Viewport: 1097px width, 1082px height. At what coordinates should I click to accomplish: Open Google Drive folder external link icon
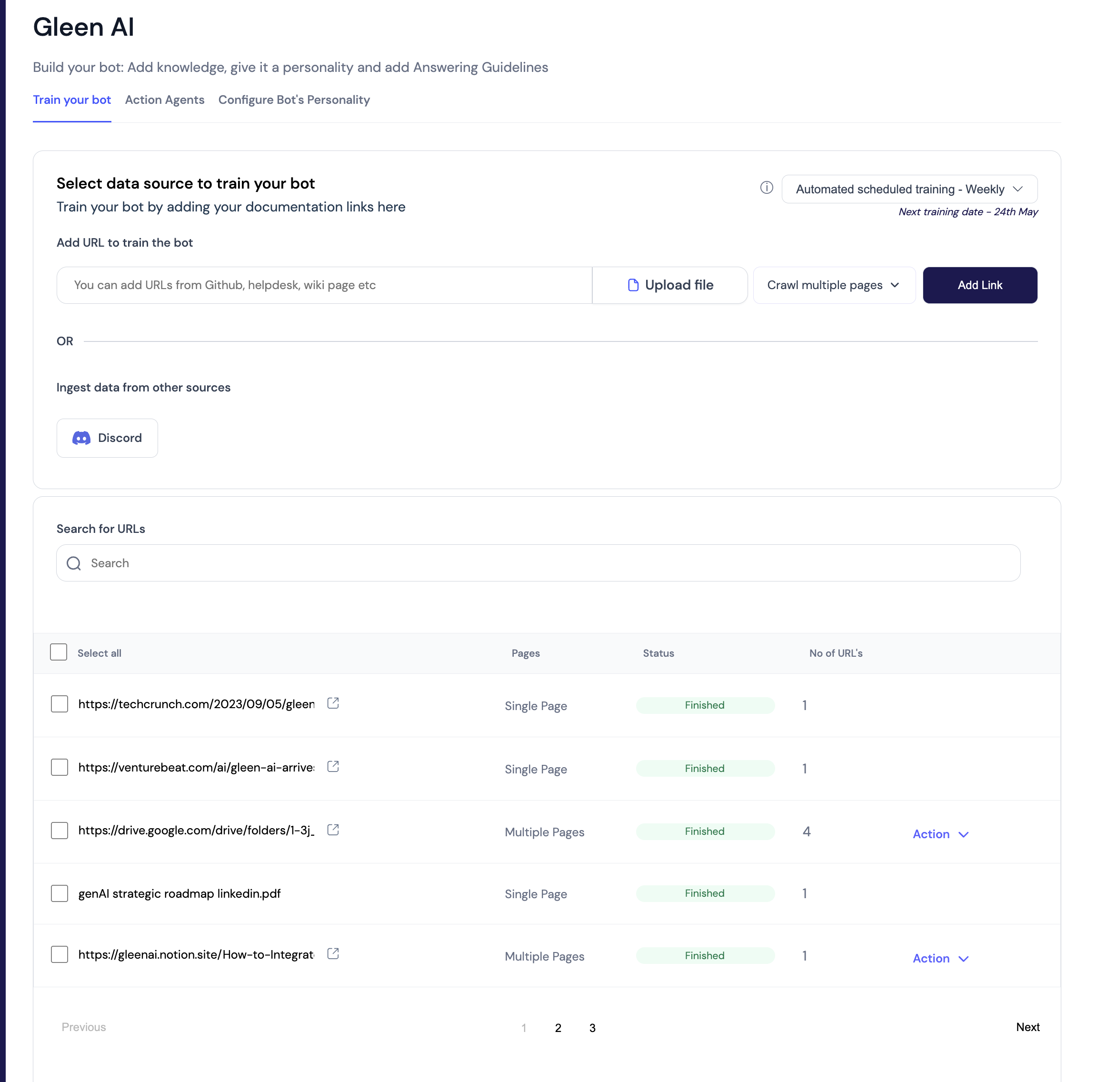[x=333, y=830]
